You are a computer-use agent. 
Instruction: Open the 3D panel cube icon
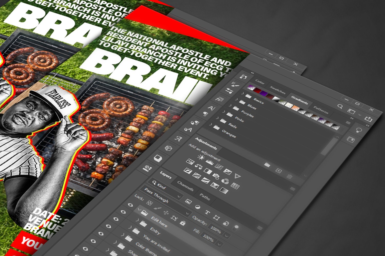coord(168,148)
